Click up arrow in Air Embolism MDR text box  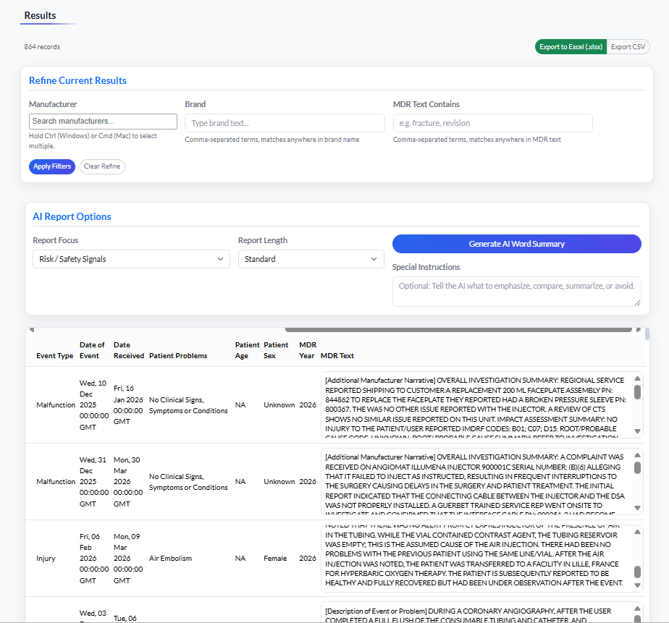[637, 532]
